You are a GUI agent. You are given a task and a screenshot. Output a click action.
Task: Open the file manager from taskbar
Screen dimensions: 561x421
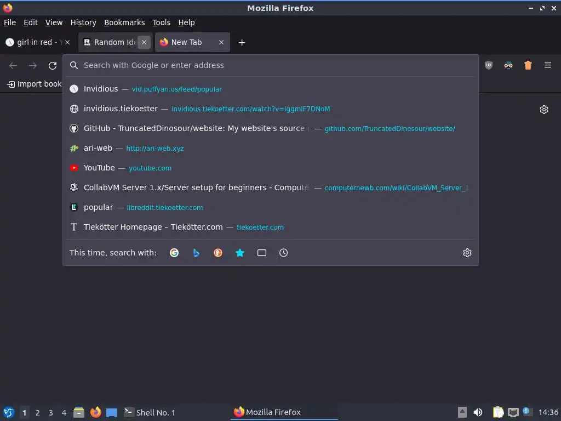click(x=79, y=412)
